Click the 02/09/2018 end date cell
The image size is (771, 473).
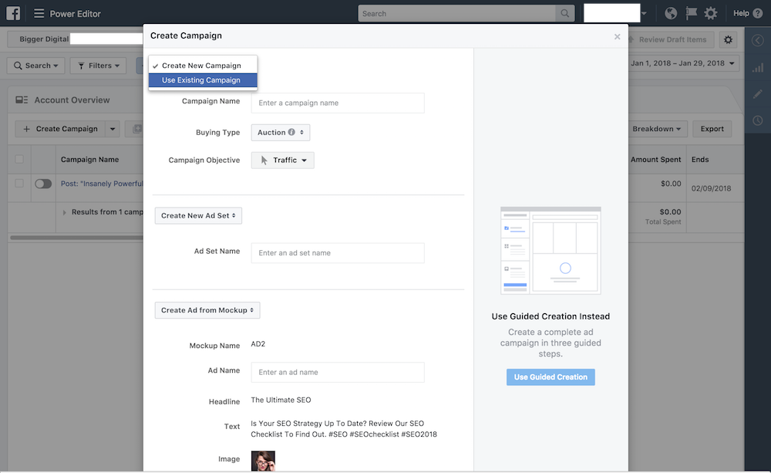coord(711,188)
